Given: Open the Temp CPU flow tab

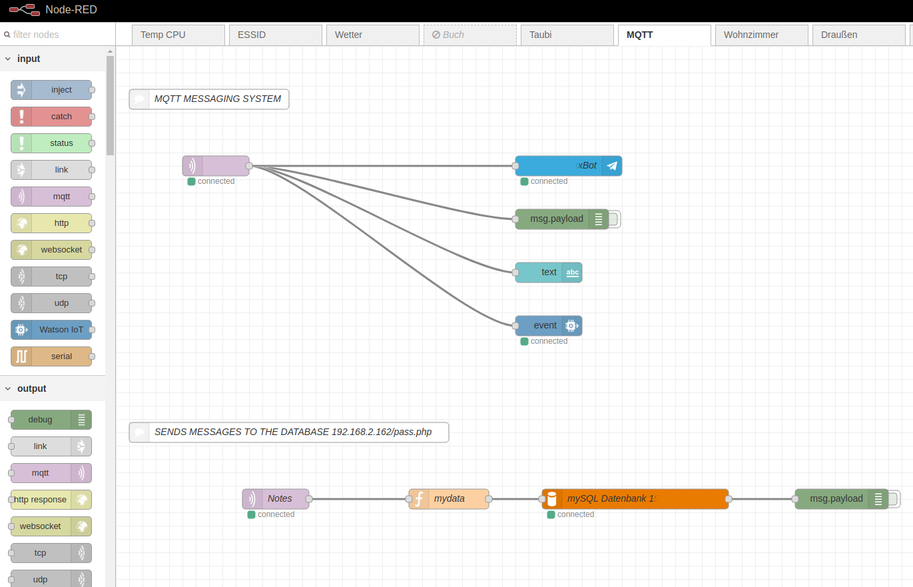Looking at the screenshot, I should pos(178,35).
